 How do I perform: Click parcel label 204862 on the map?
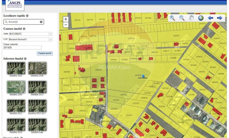188,120
